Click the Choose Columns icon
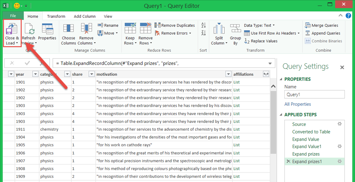 pyautogui.click(x=68, y=29)
